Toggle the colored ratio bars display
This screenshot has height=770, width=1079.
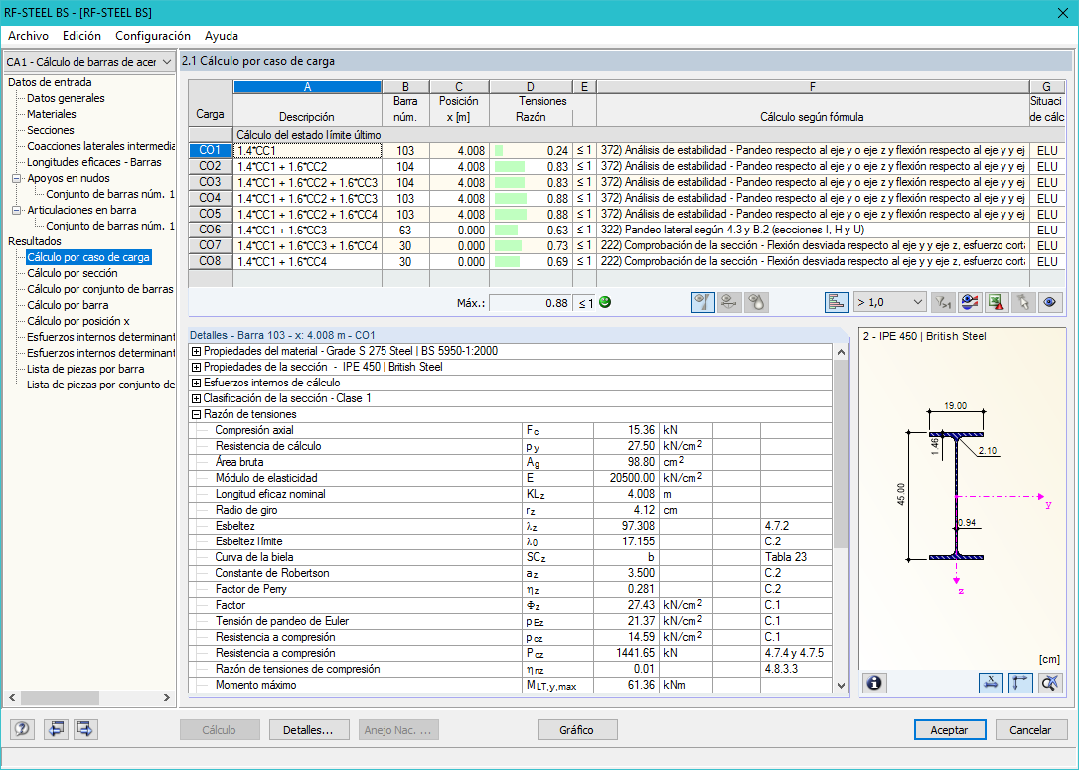pyautogui.click(x=837, y=302)
